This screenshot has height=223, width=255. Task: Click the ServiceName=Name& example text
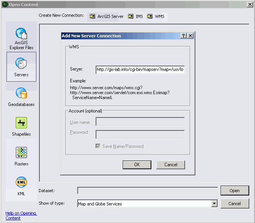click(x=92, y=98)
